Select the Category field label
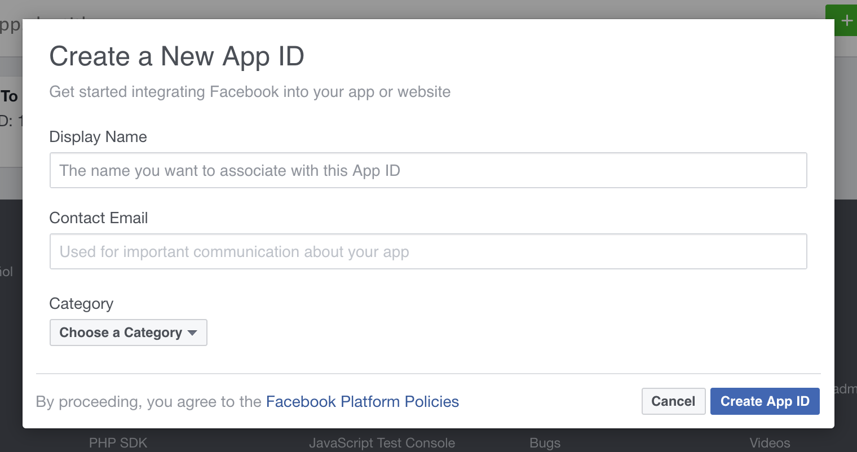857x452 pixels. tap(81, 304)
